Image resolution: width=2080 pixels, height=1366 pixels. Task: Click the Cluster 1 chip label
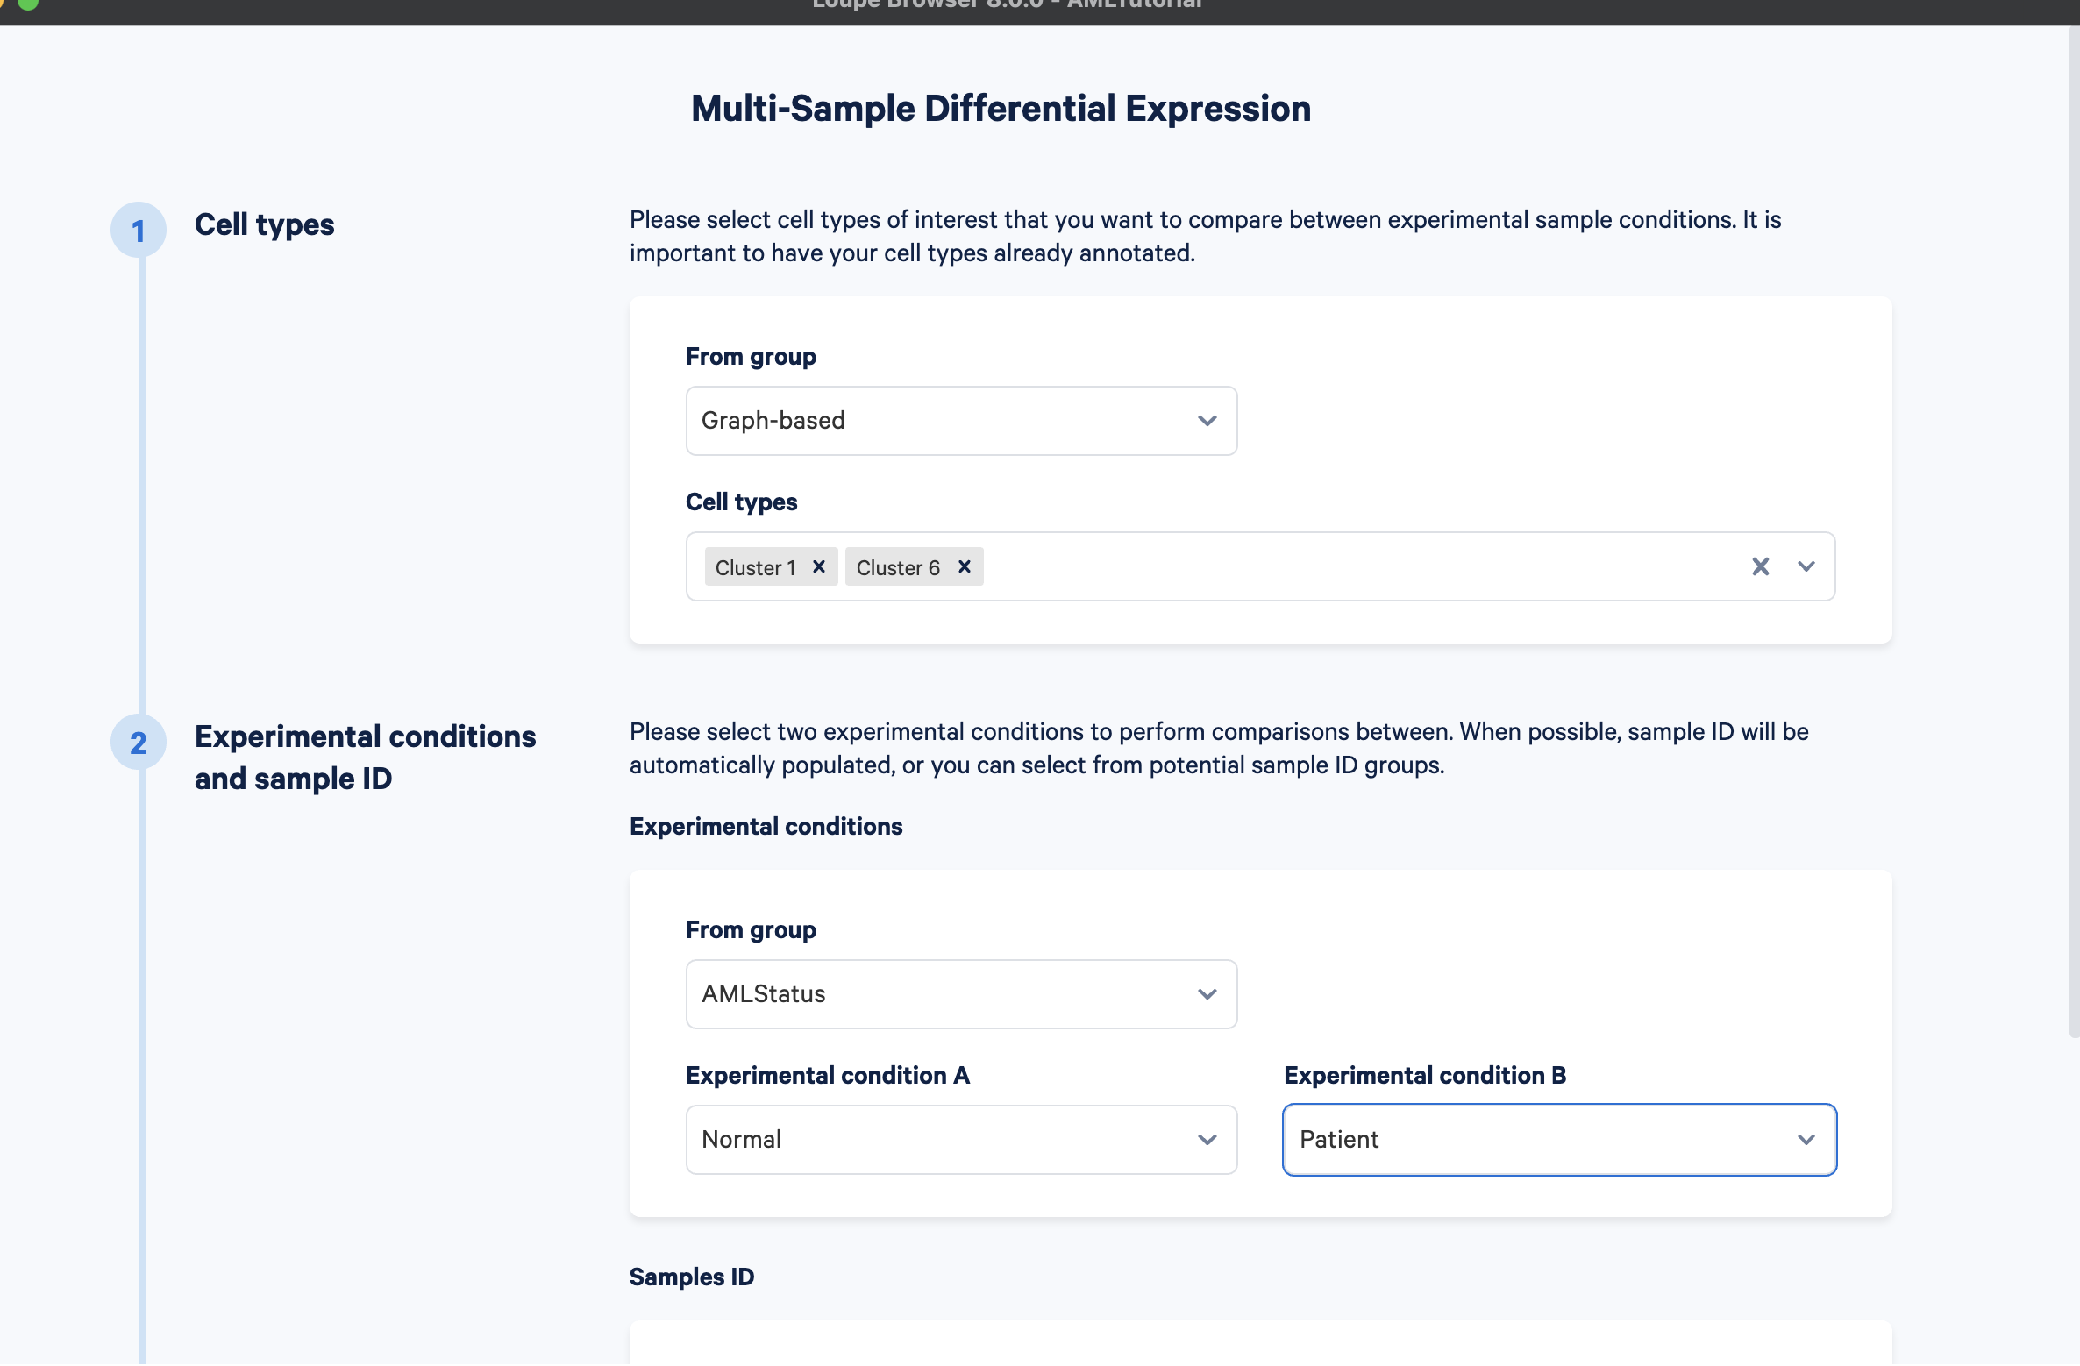(x=755, y=568)
